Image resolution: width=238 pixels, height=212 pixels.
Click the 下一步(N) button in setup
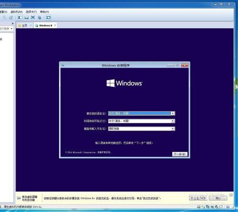click(x=180, y=154)
